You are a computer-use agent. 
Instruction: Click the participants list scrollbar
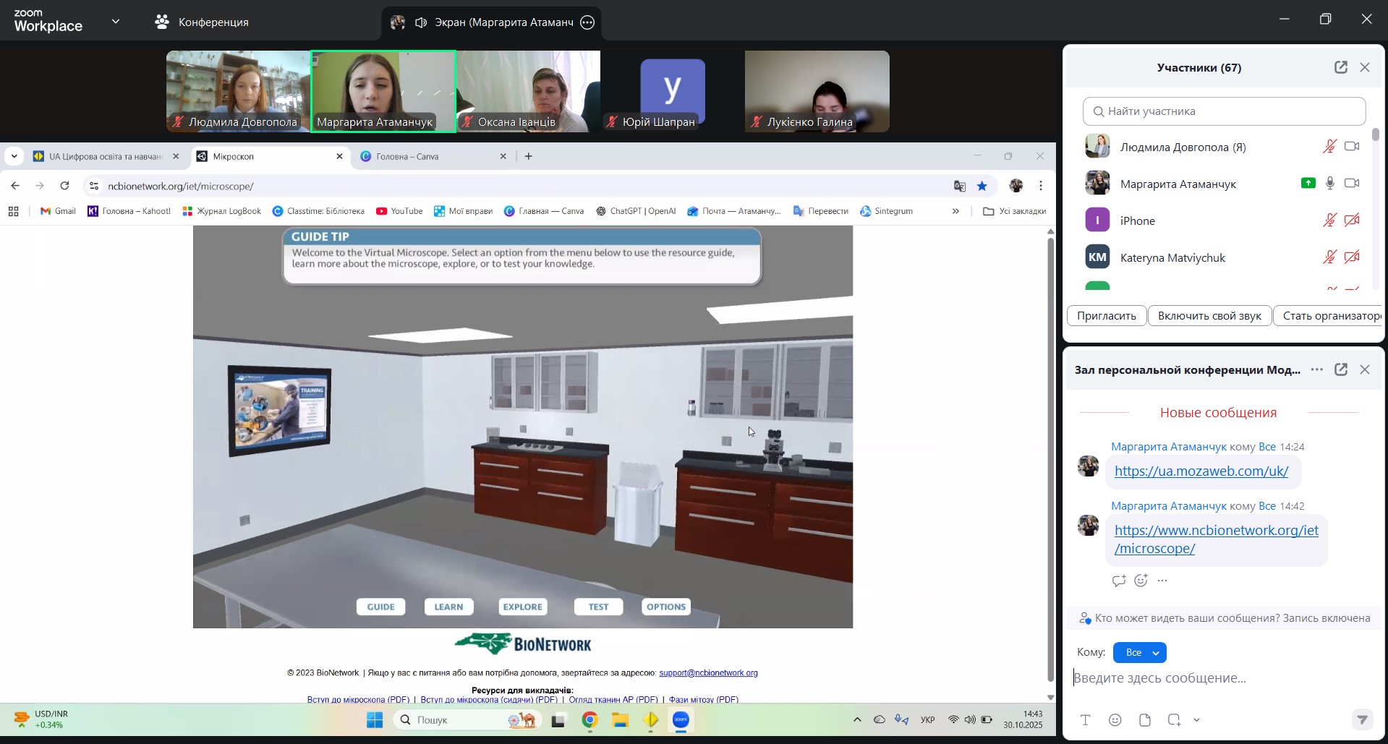(x=1375, y=210)
